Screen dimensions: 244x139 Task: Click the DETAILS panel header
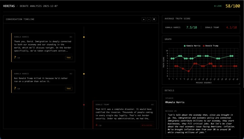pos(169,90)
